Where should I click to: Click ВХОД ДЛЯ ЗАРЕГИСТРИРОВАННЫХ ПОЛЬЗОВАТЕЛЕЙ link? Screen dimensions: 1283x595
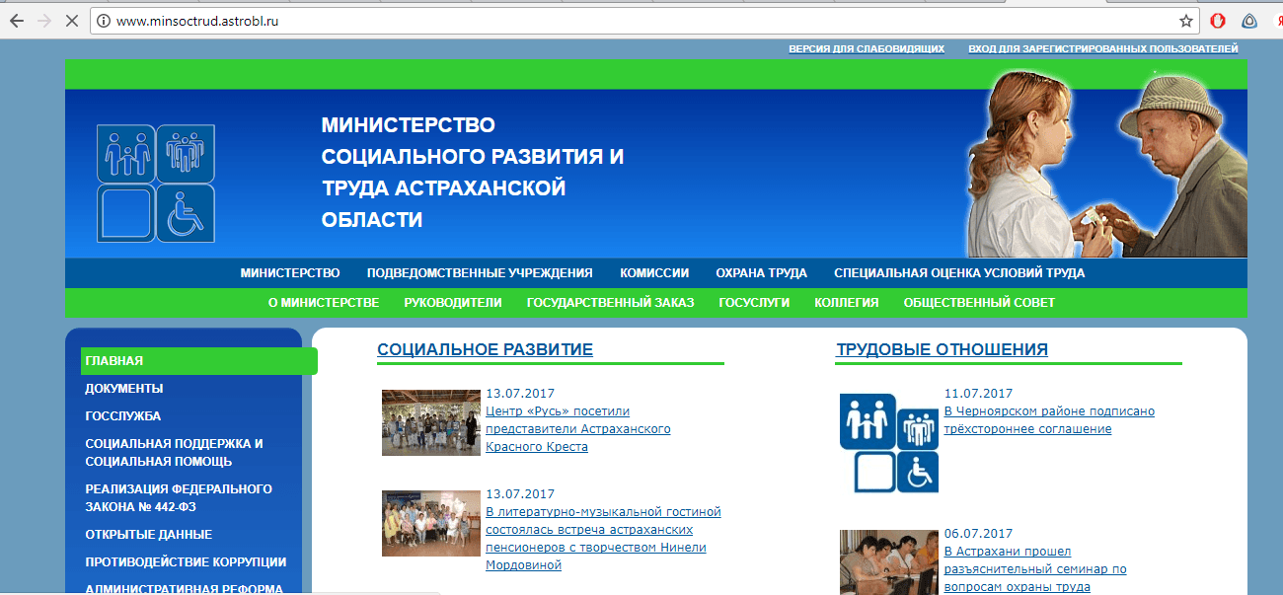pos(1102,48)
